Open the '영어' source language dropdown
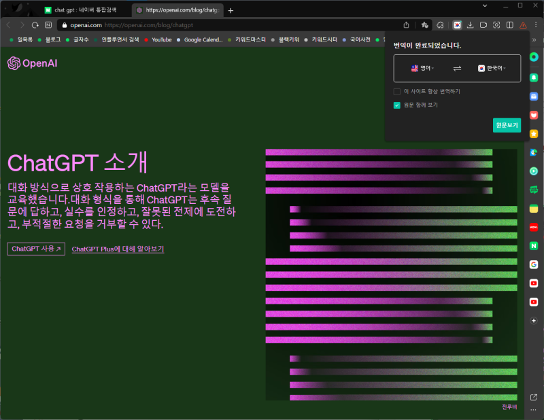This screenshot has height=420, width=544. 424,68
